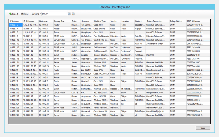Click the MAC address F8BC12421396 cell
The width and height of the screenshot is (219, 137).
click(198, 59)
